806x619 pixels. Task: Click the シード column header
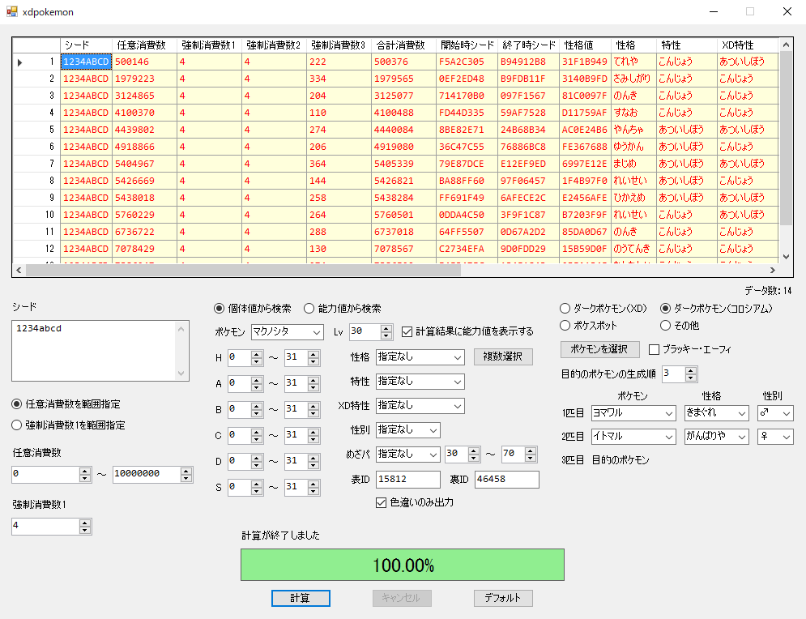[x=87, y=45]
